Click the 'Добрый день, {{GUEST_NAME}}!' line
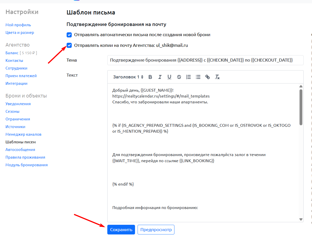This screenshot has width=312, height=237. [x=143, y=90]
